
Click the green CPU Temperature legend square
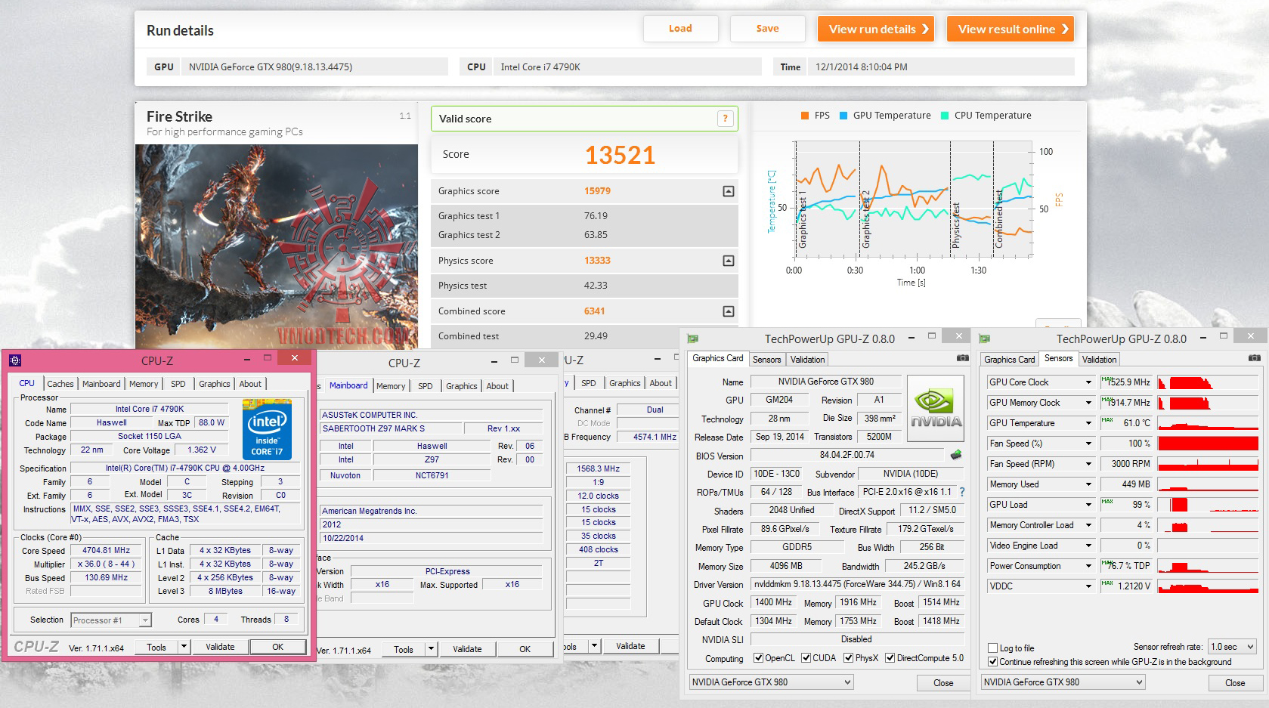pyautogui.click(x=945, y=116)
